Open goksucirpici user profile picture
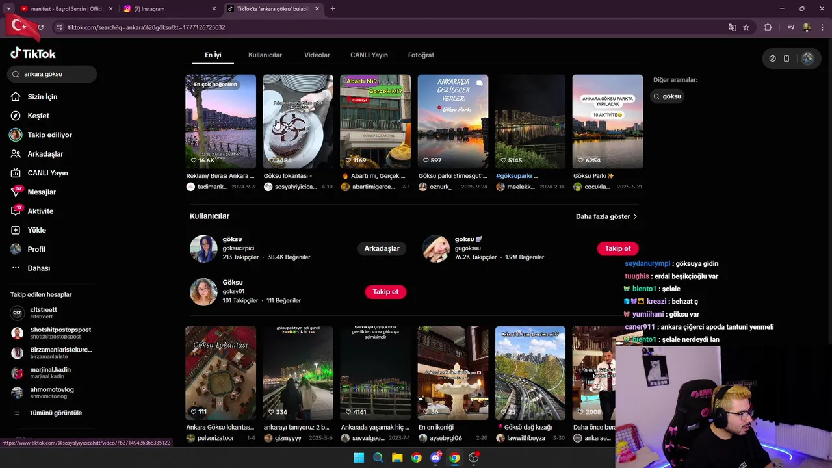832x468 pixels. pyautogui.click(x=203, y=248)
